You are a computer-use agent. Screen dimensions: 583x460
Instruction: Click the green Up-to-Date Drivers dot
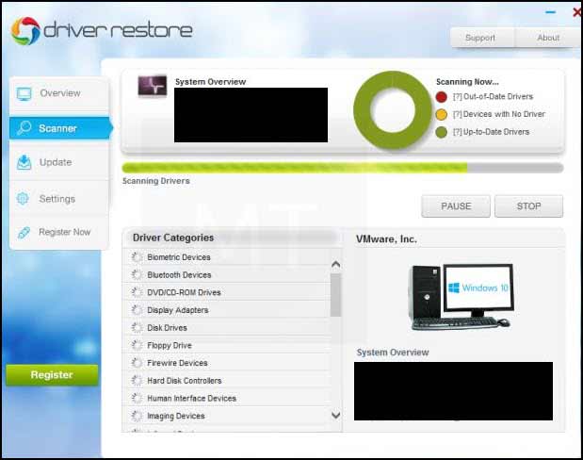tap(442, 132)
